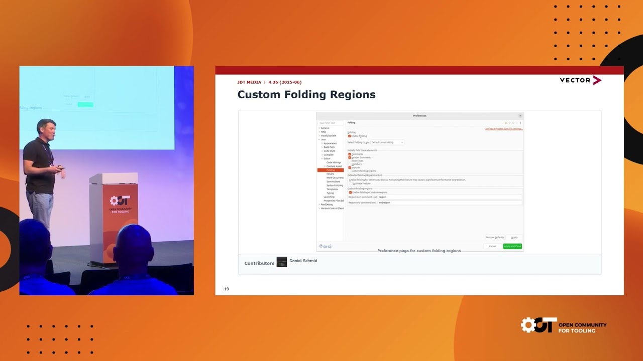
Task: Expand the Code Style tree node
Action: (x=322, y=151)
